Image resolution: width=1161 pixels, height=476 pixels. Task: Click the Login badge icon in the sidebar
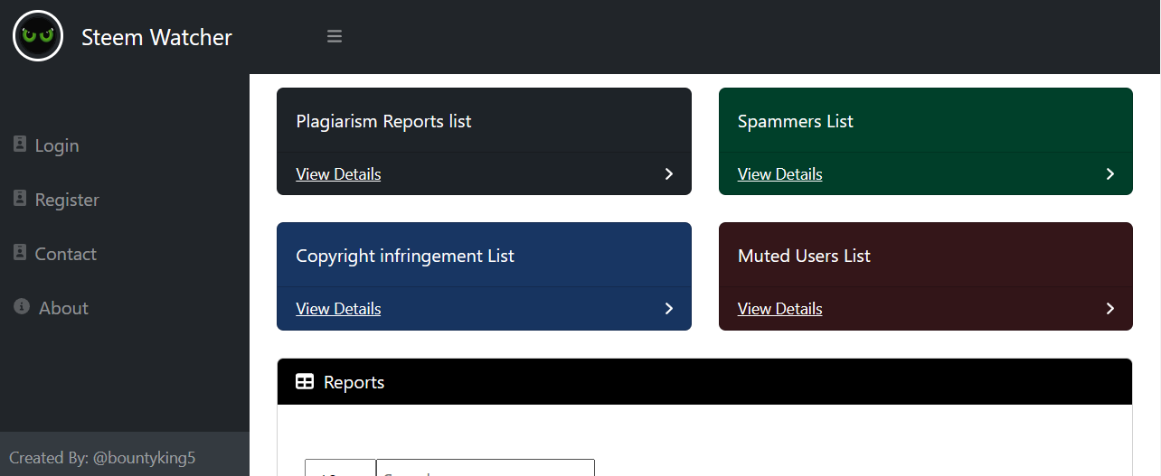pos(20,144)
